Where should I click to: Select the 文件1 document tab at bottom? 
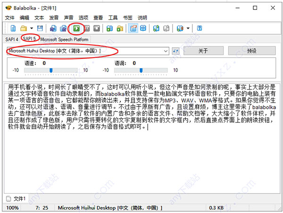point(16,199)
